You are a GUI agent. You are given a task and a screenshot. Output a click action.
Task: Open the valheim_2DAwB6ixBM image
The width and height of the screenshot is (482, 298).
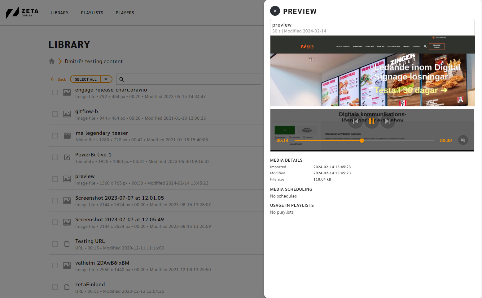(x=102, y=263)
